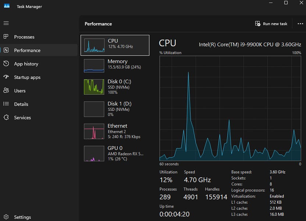306x221 pixels.
Task: Open the Users page icon
Action: (x=6, y=90)
